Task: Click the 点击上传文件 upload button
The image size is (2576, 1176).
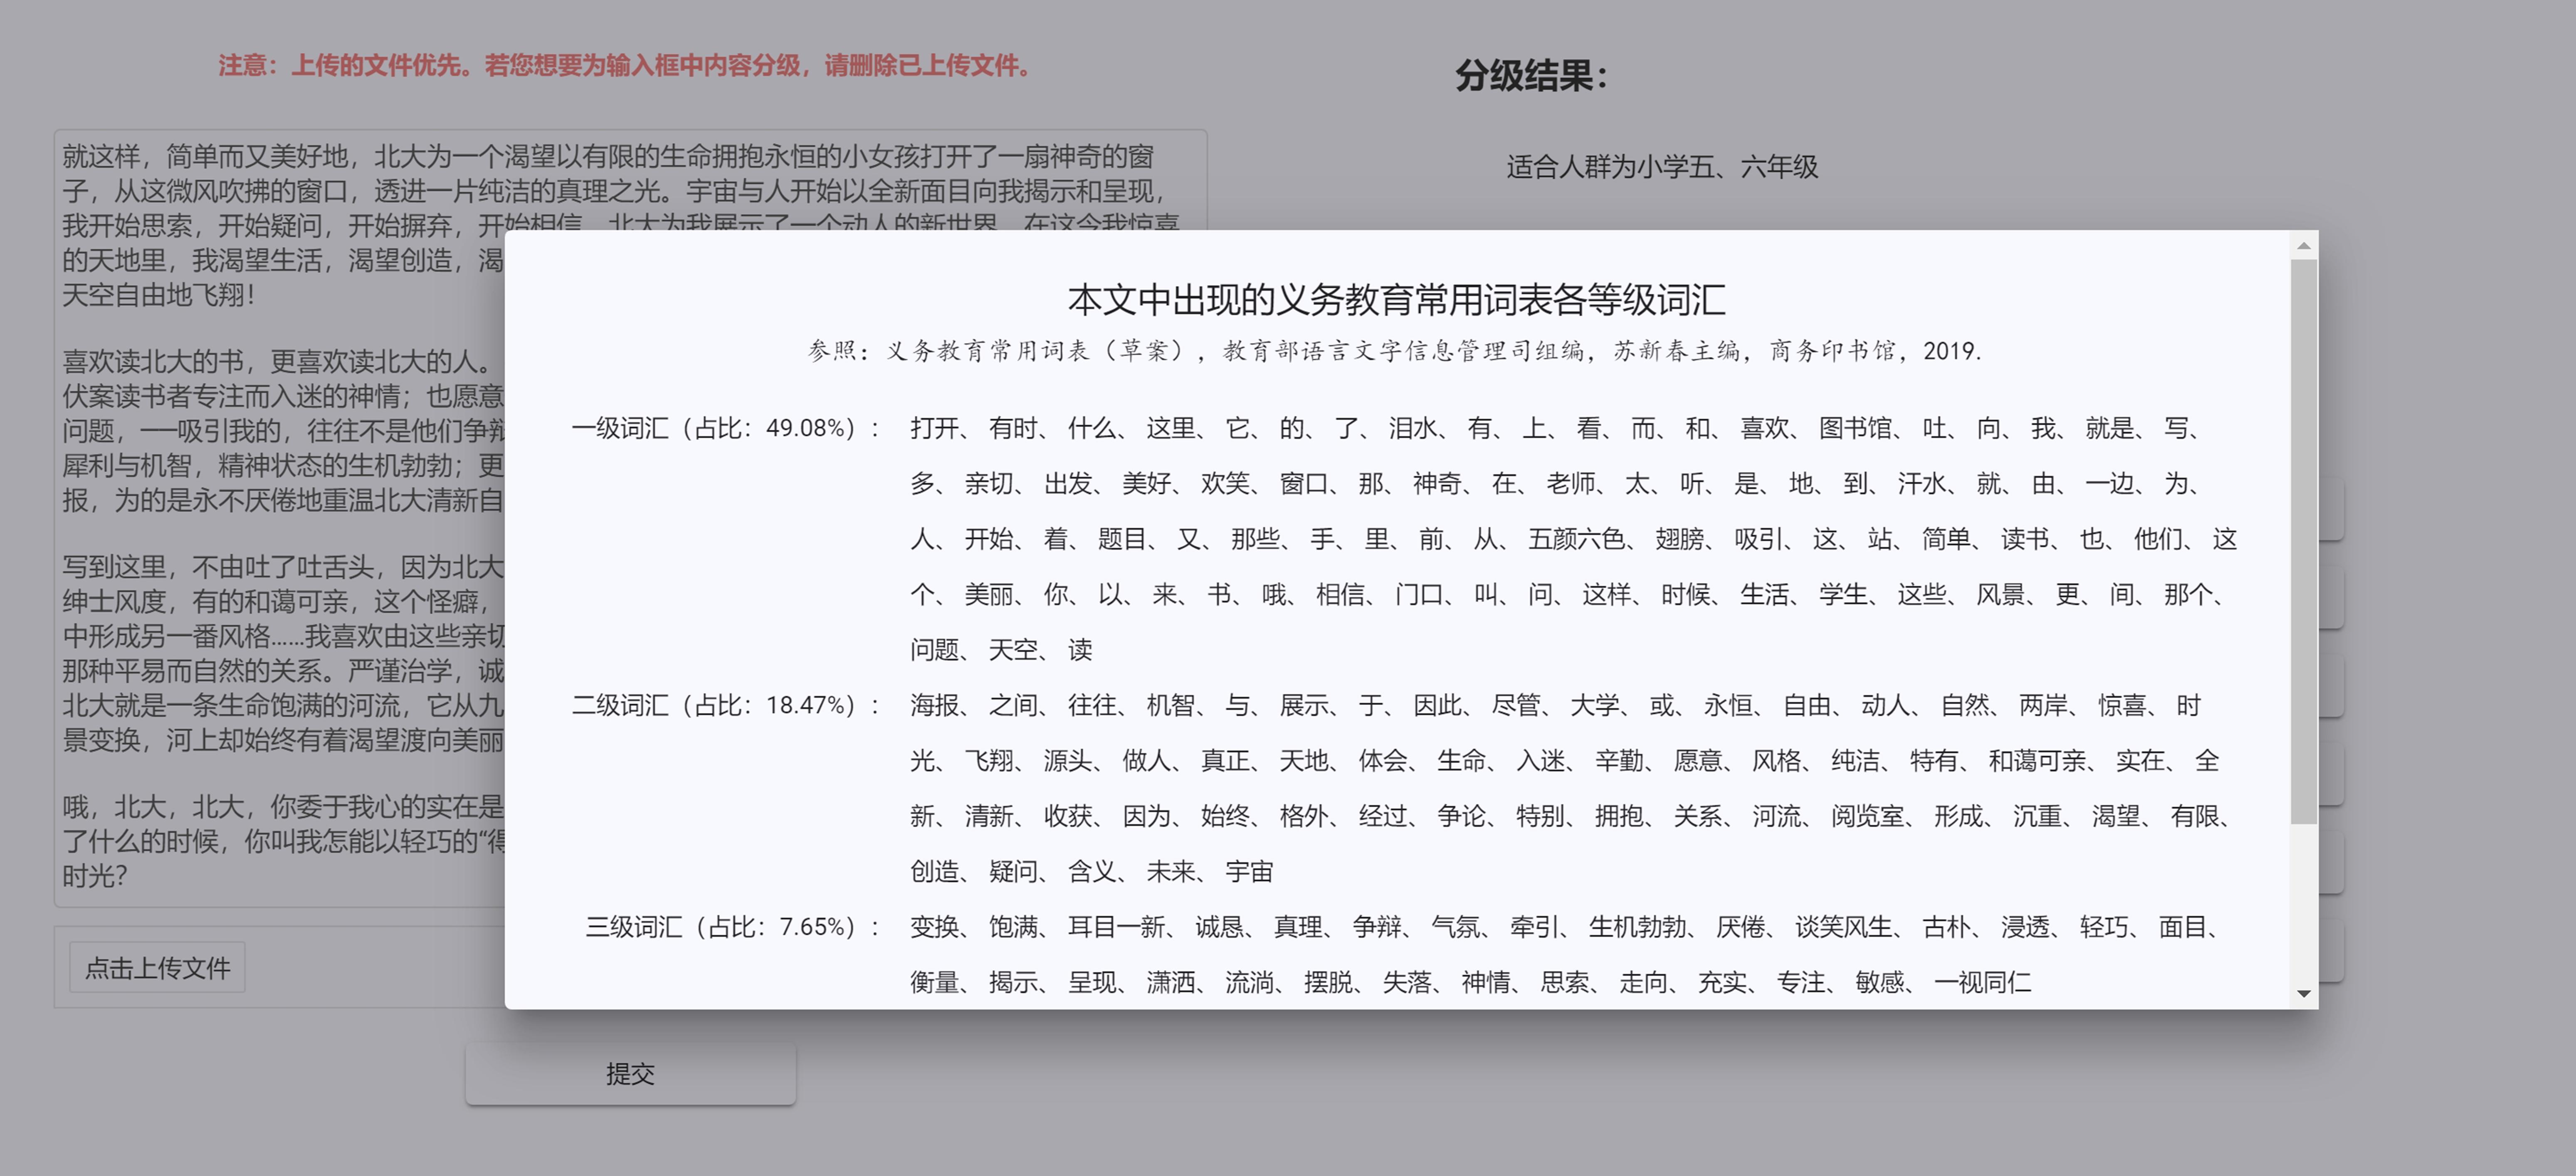Action: click(x=157, y=967)
